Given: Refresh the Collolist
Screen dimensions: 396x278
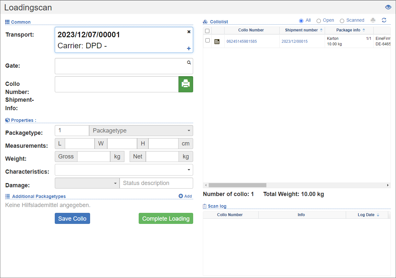Looking at the screenshot, I should coord(384,20).
